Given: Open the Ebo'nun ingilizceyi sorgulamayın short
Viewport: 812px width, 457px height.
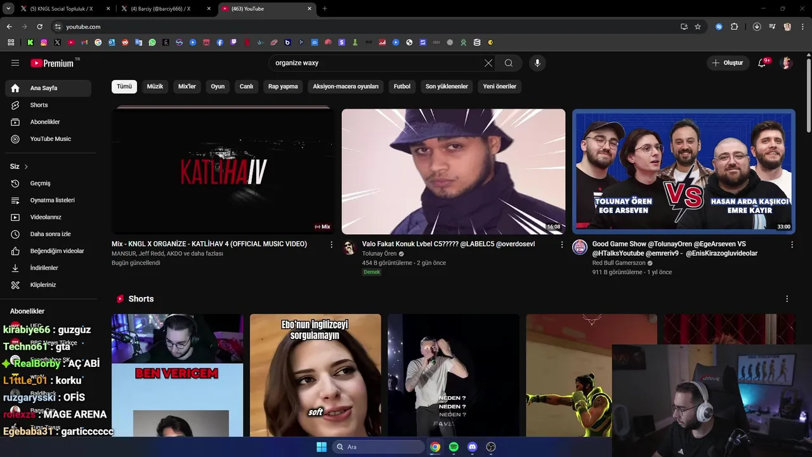Looking at the screenshot, I should [x=315, y=376].
